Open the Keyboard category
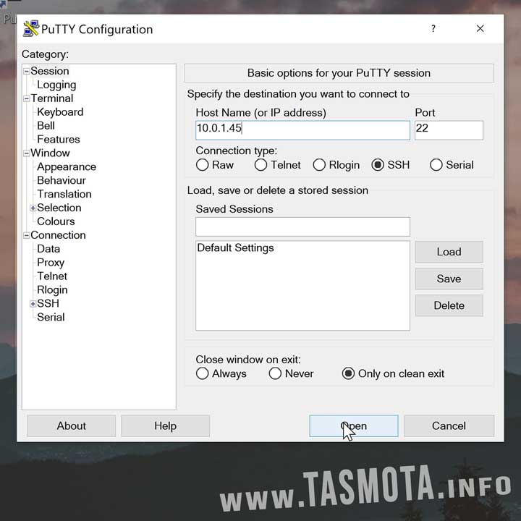The width and height of the screenshot is (521, 521). tap(60, 112)
